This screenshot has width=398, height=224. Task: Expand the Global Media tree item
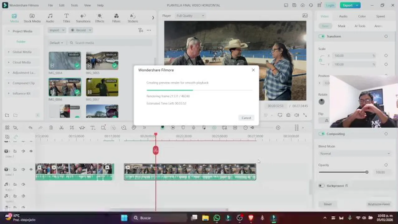[8, 52]
